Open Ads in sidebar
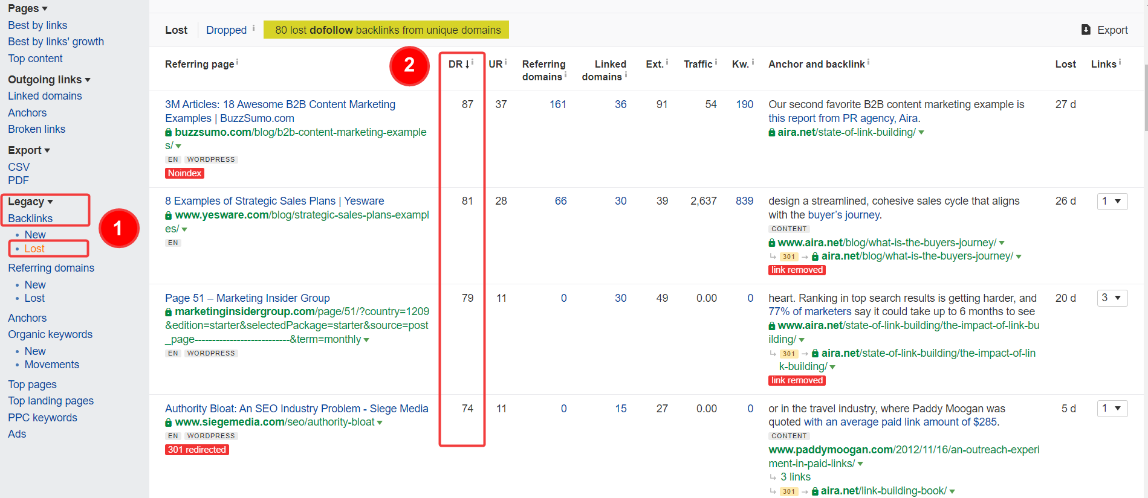Screen dimensions: 1148x498 [17, 434]
